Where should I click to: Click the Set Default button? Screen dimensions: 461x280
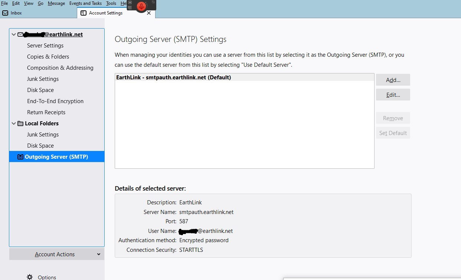pyautogui.click(x=393, y=133)
